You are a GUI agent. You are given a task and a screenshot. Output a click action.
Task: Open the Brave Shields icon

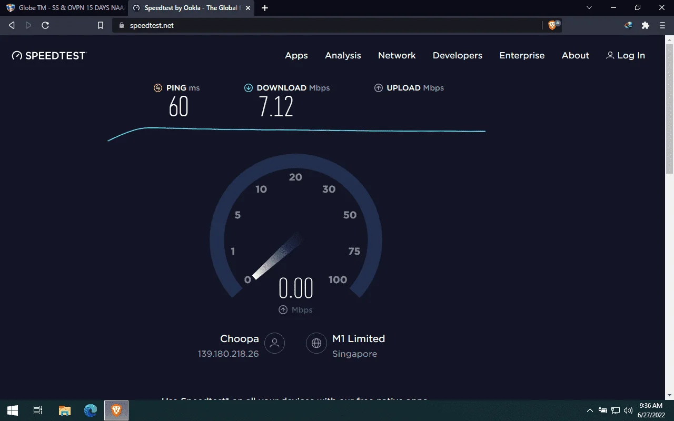553,25
